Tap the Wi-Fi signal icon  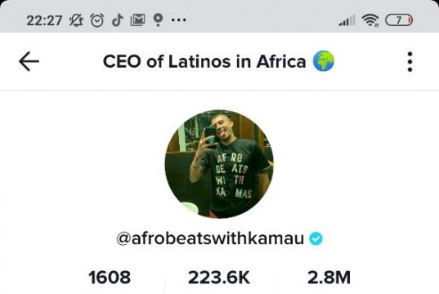(370, 20)
